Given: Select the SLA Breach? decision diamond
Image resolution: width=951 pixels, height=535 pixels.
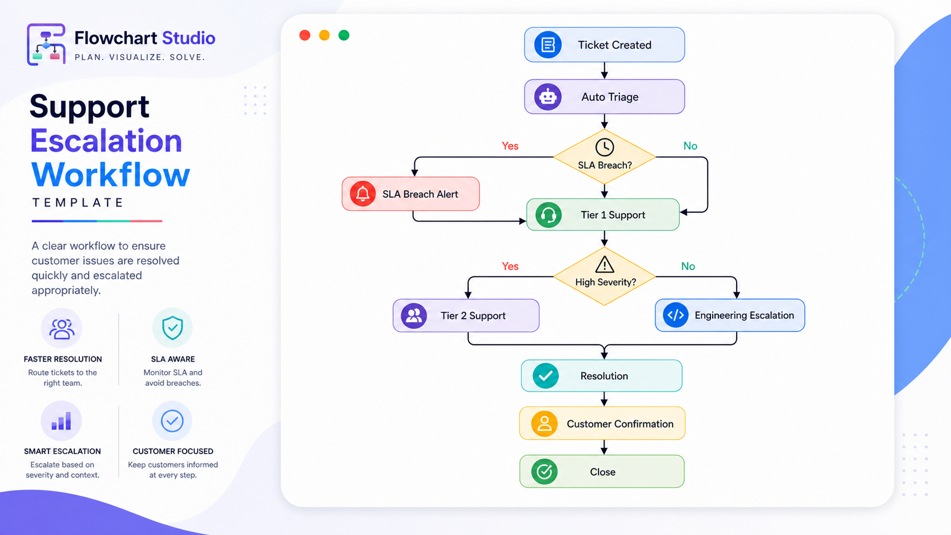Looking at the screenshot, I should point(605,157).
